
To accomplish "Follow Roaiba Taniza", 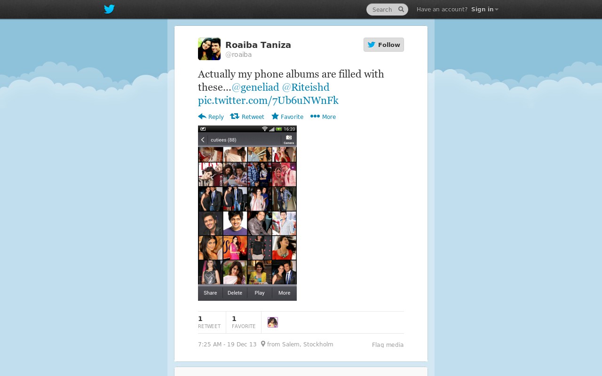I will (x=384, y=45).
